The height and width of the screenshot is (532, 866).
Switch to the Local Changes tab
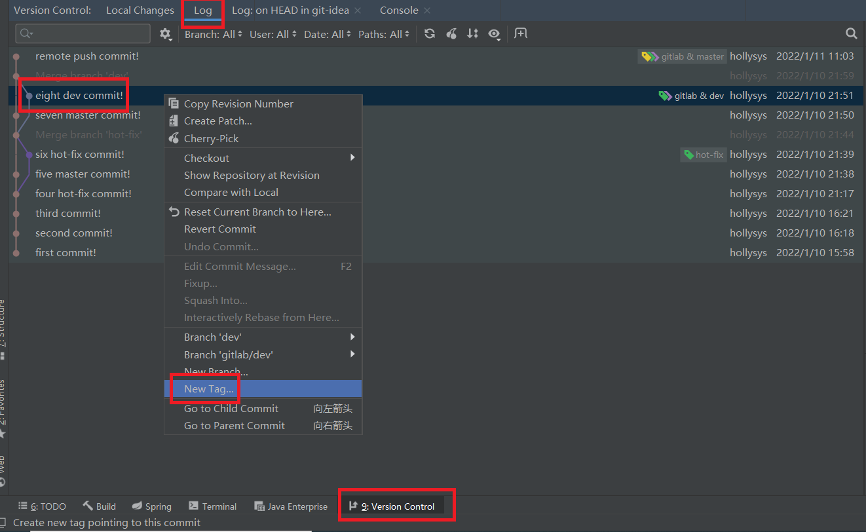[x=140, y=10]
